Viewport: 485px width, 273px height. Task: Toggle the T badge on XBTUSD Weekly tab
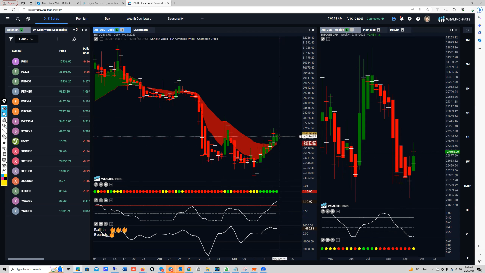[352, 30]
